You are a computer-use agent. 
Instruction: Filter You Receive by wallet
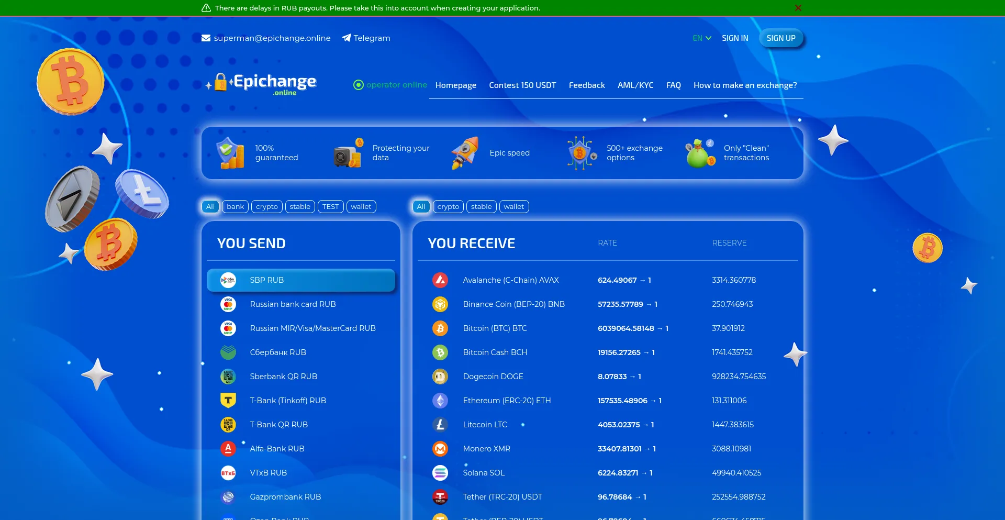click(514, 207)
